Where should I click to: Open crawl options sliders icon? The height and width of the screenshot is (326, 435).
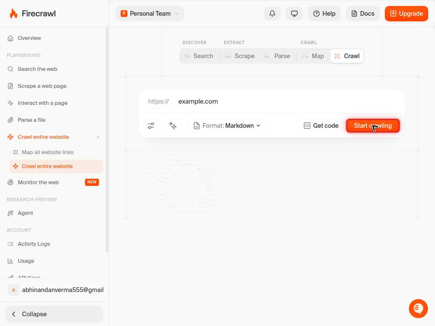[151, 126]
